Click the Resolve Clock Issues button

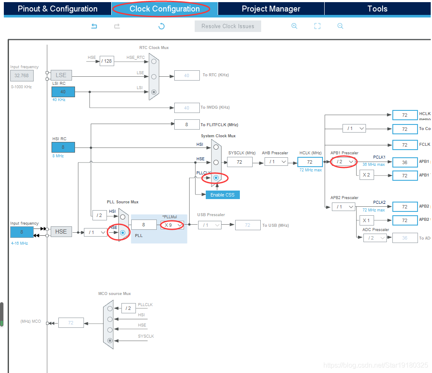[x=228, y=26]
